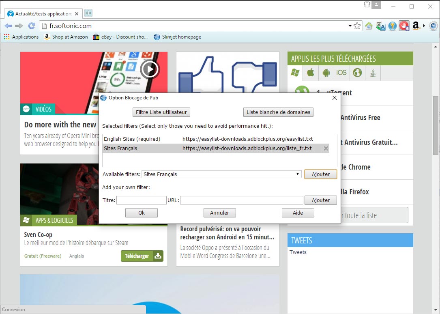Open the home icon in the toolbar

pos(369,26)
